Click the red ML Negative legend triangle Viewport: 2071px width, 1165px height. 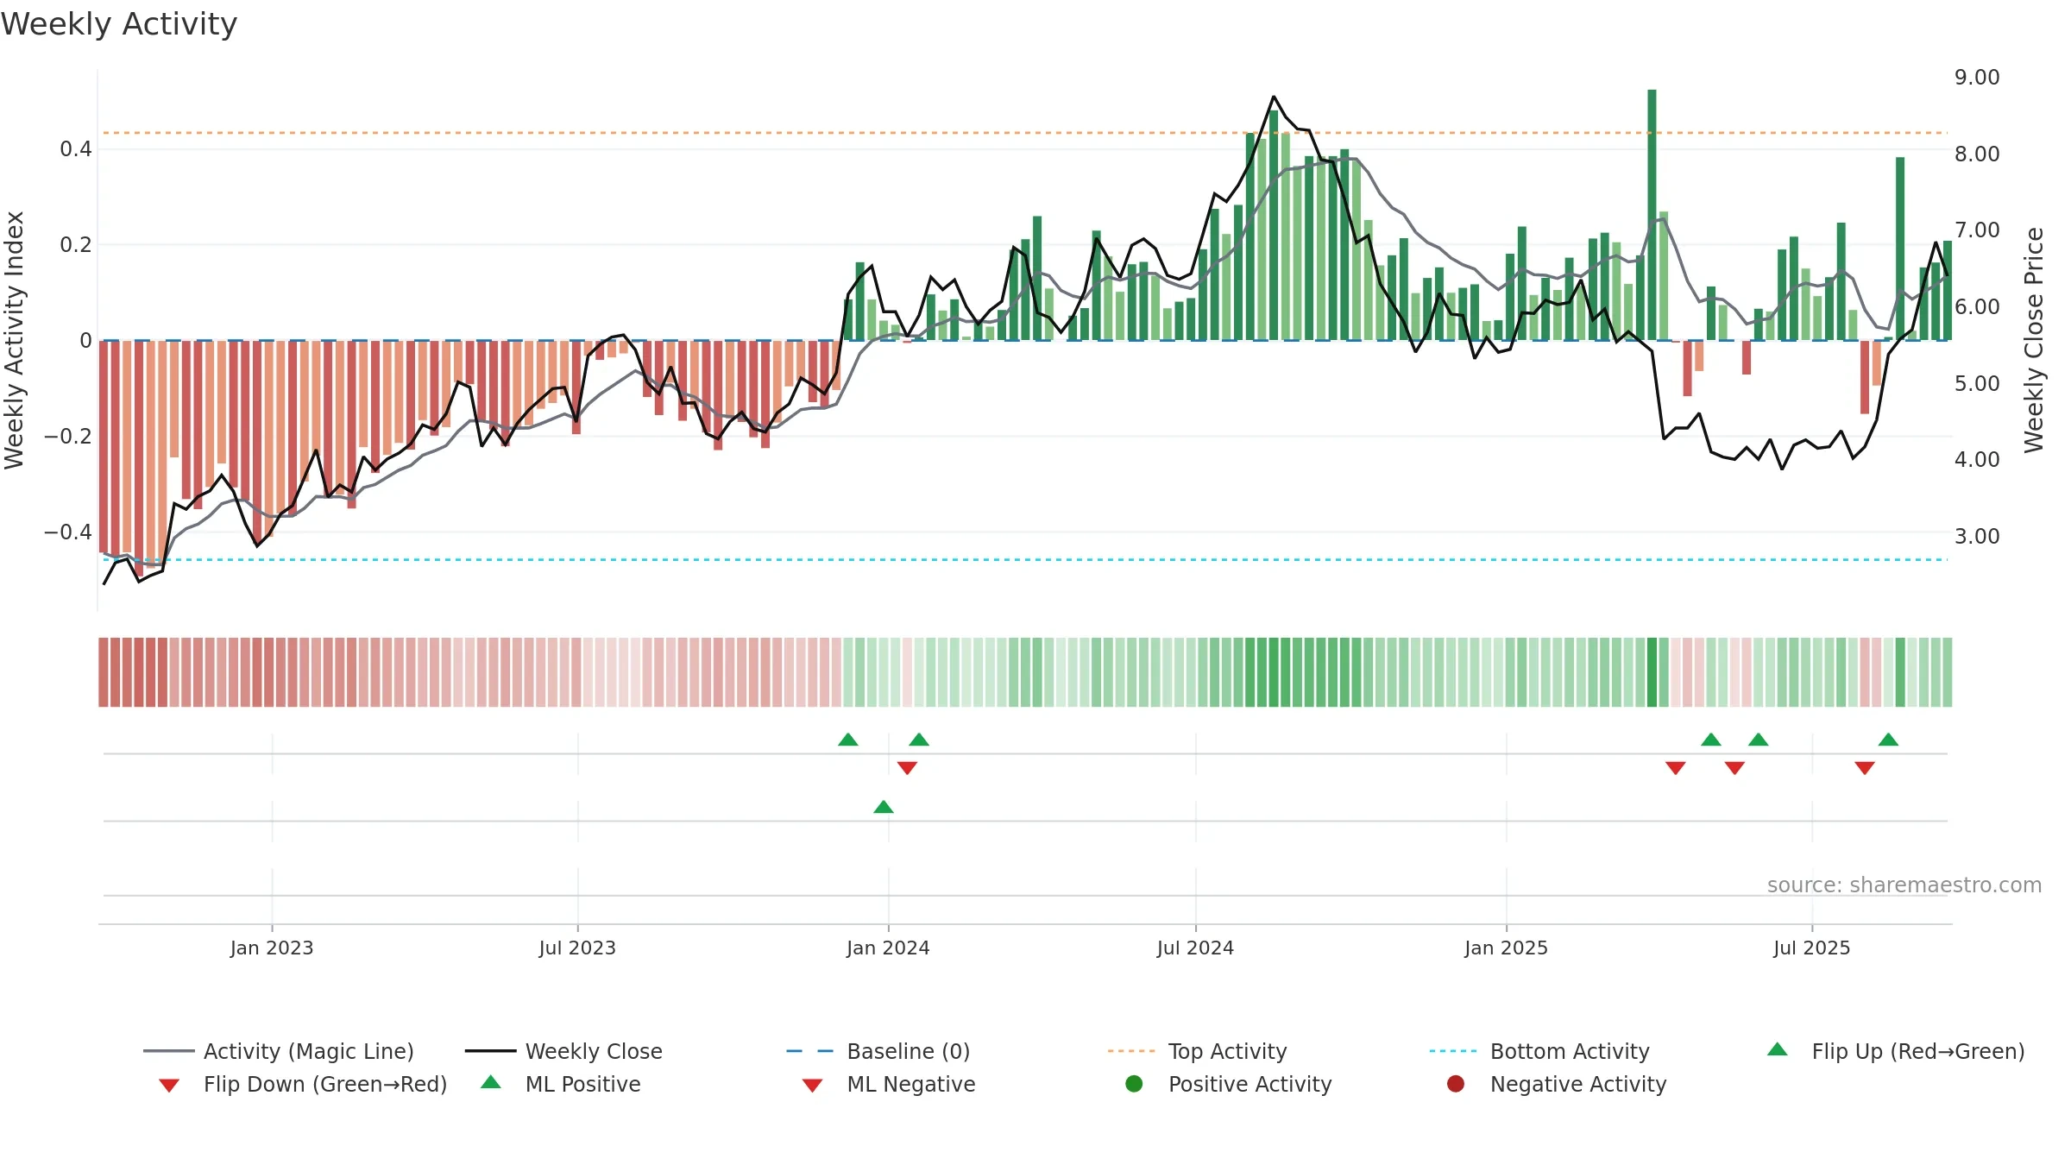click(813, 1086)
